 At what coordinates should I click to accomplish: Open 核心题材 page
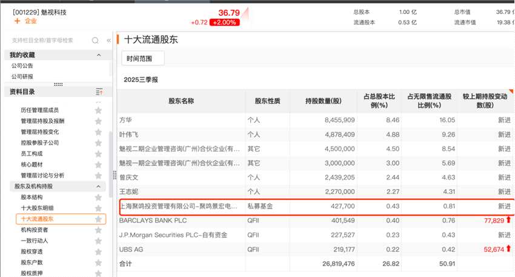coord(32,164)
